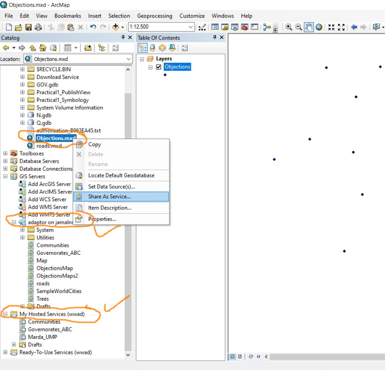Save the map with the Save icon
Image resolution: width=385 pixels, height=370 pixels.
(x=28, y=27)
